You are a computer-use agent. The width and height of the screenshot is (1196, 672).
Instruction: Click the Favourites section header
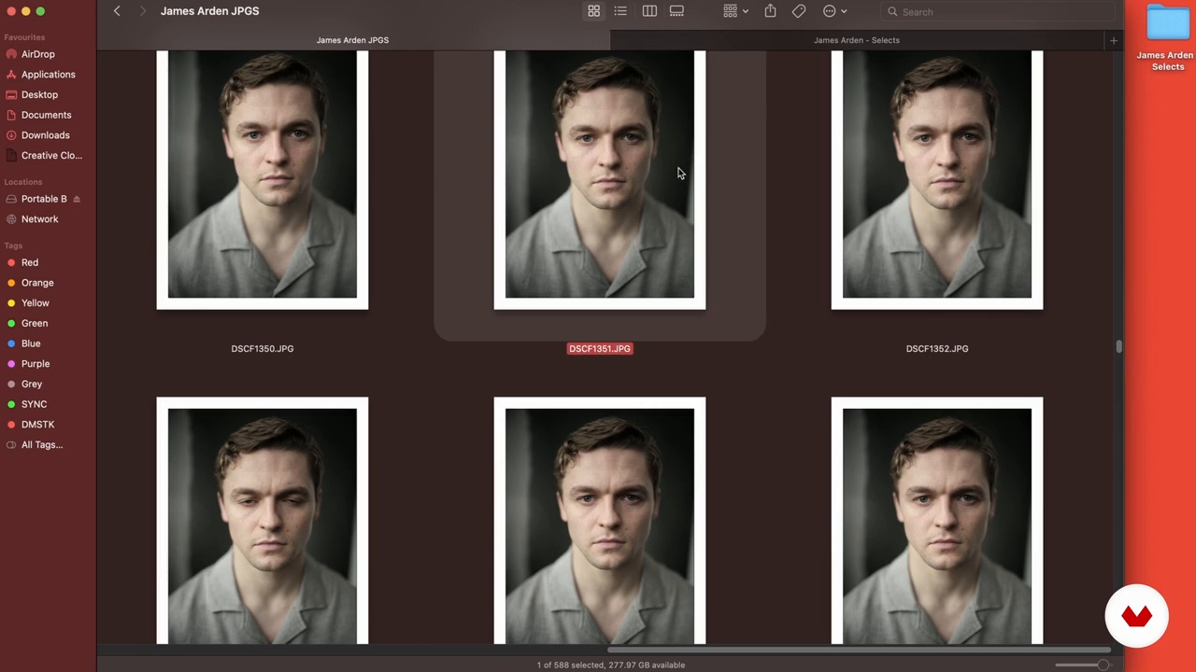pos(24,37)
